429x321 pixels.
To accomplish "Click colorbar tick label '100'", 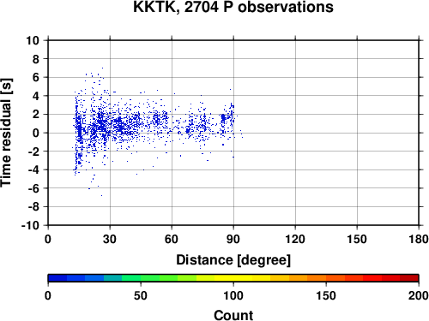I will [233, 295].
